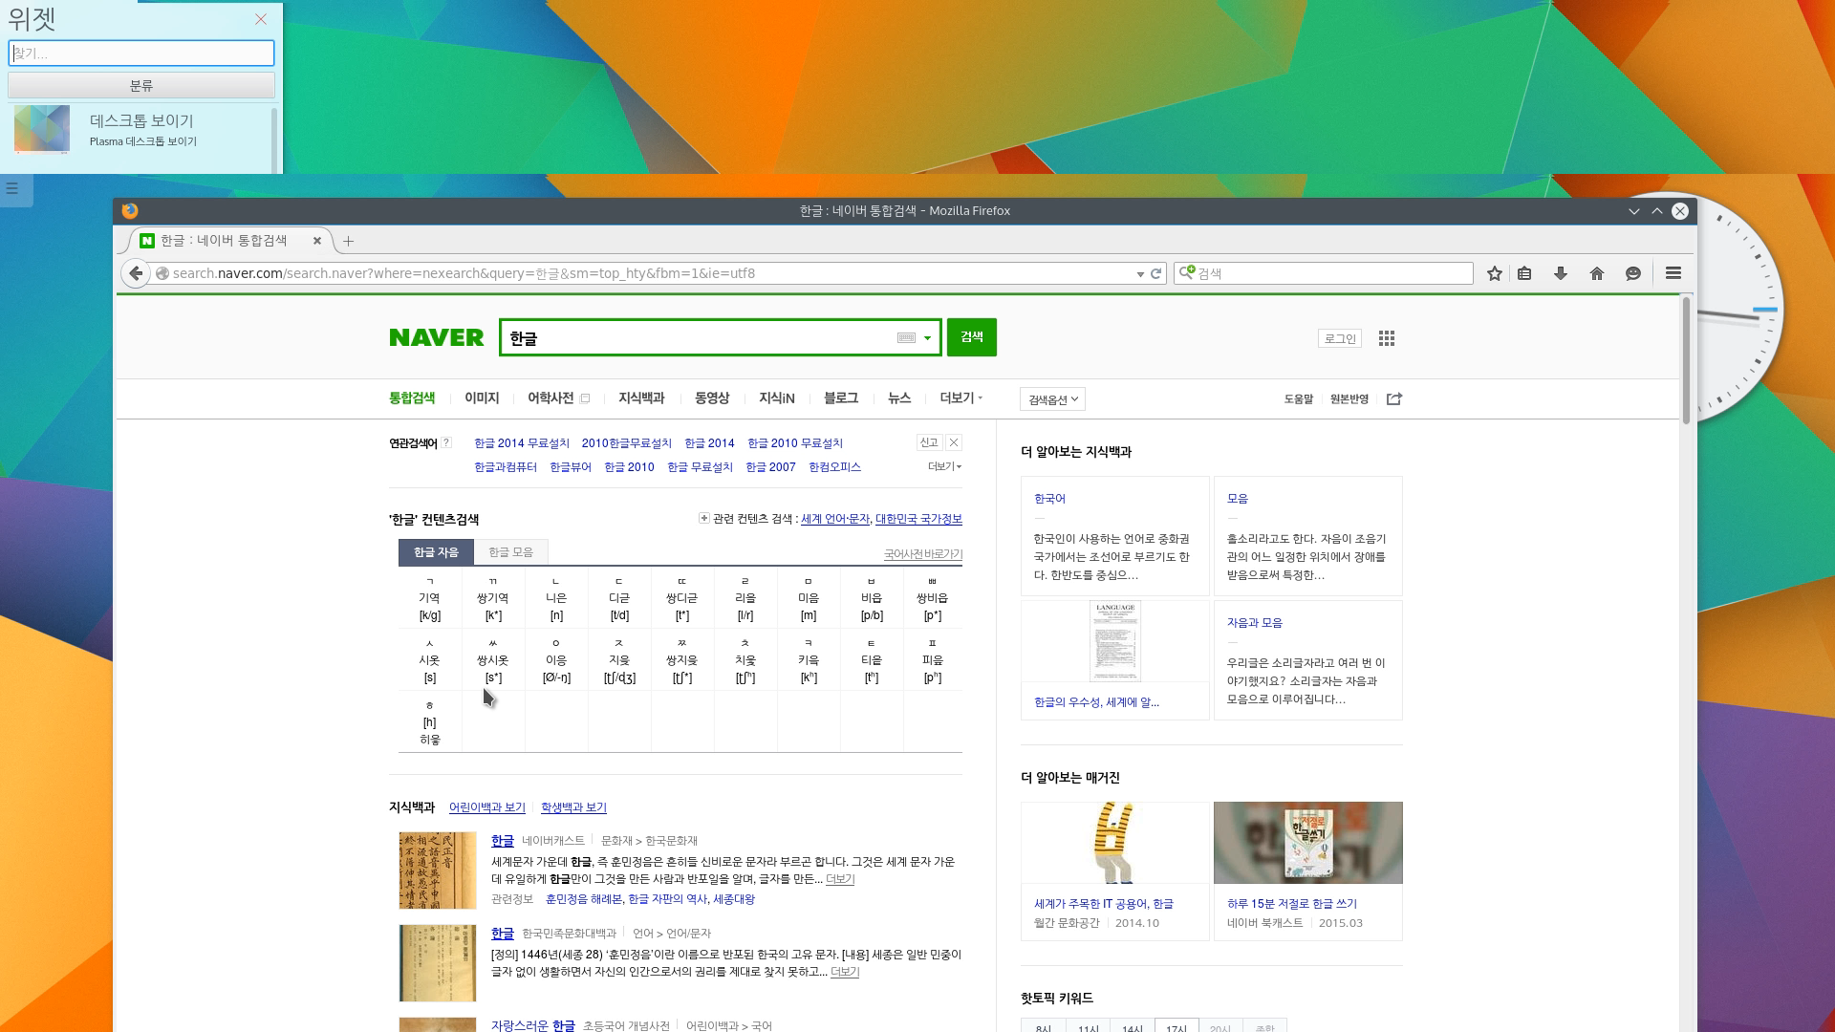The image size is (1835, 1032).
Task: Click the 로그인 button
Action: (1340, 338)
